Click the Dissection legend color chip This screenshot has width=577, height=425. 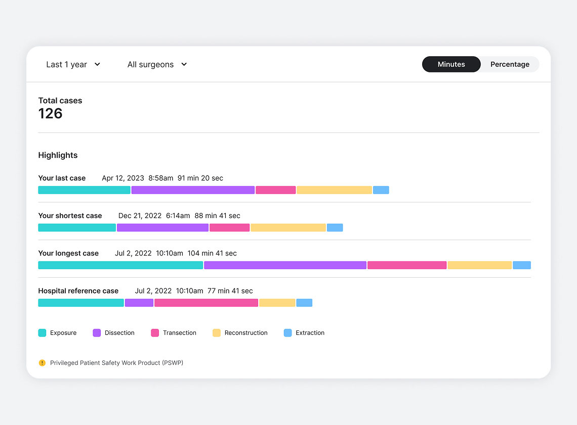pos(97,332)
